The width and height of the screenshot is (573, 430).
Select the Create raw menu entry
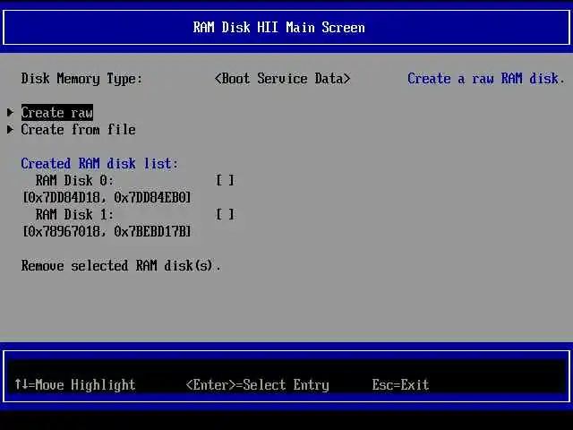pyautogui.click(x=57, y=113)
